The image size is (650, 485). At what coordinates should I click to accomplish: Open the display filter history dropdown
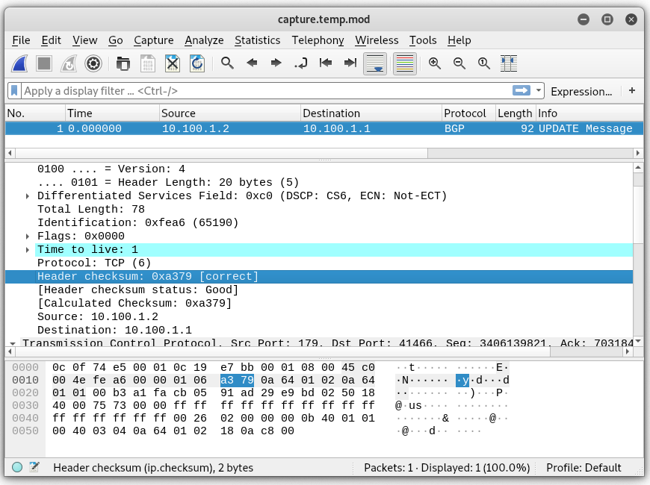[539, 91]
